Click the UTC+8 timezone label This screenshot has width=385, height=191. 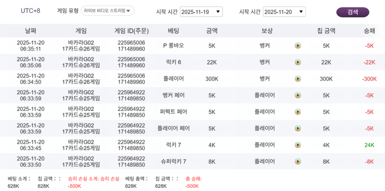tap(30, 11)
